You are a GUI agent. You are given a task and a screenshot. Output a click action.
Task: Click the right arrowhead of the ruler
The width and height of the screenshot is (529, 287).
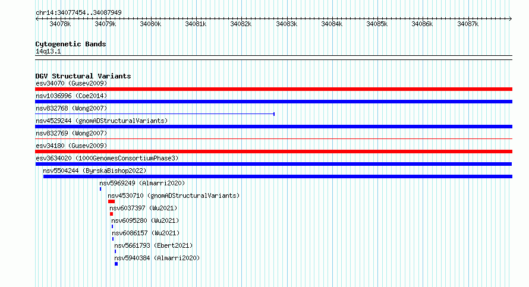511,19
